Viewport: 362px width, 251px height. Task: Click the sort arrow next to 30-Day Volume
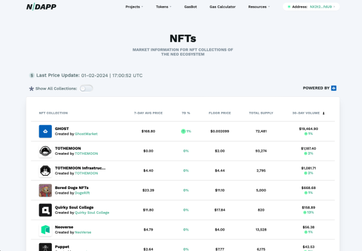tap(323, 113)
